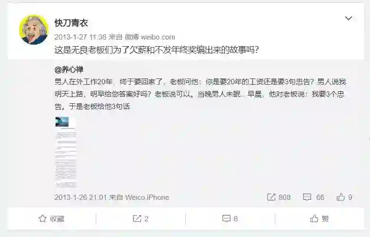Screen dimensions: 370x237
Task: Click the original post repost icon 808
Action: (271, 197)
